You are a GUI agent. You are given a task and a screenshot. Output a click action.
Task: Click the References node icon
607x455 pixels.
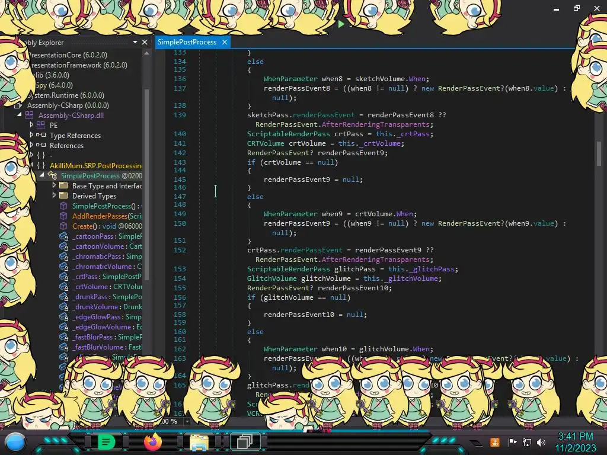click(x=41, y=145)
